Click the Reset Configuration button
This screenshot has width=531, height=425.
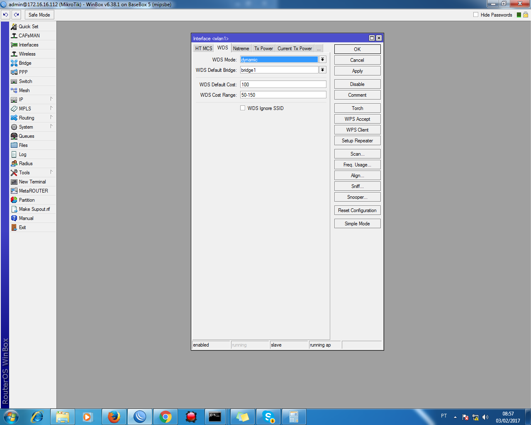357,210
